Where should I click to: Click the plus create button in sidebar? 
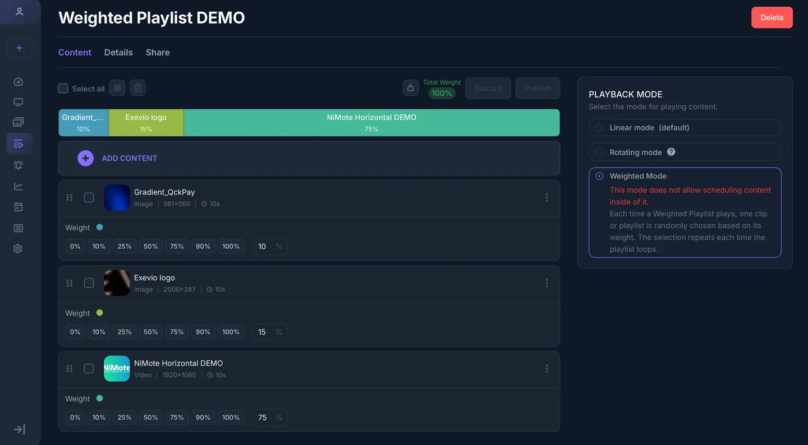(19, 48)
